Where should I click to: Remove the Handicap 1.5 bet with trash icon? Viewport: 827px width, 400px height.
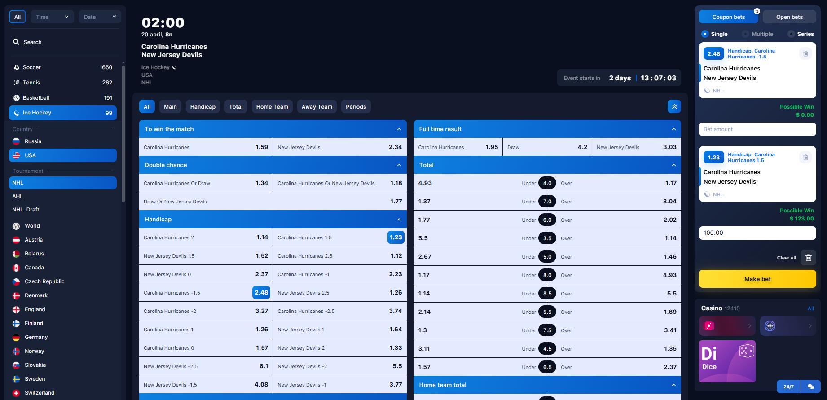point(805,158)
